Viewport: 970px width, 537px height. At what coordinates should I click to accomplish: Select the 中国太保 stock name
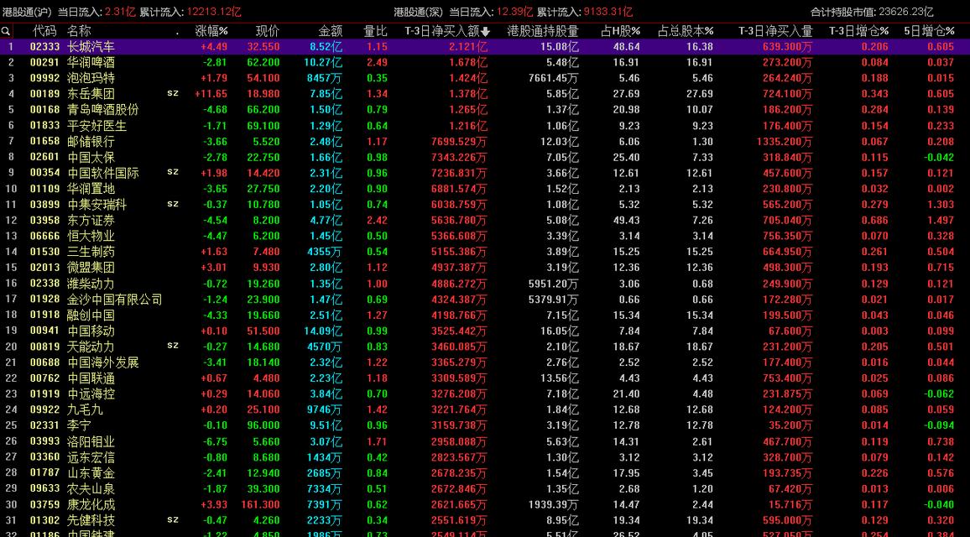(x=91, y=157)
